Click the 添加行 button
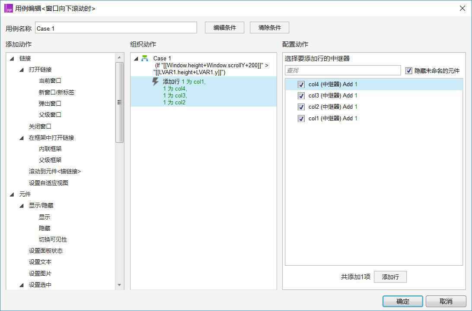Viewport: 472px width, 311px height. (390, 277)
